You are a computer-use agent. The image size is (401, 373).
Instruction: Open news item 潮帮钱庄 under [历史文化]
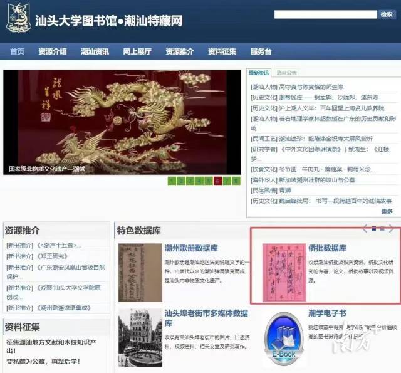point(315,97)
